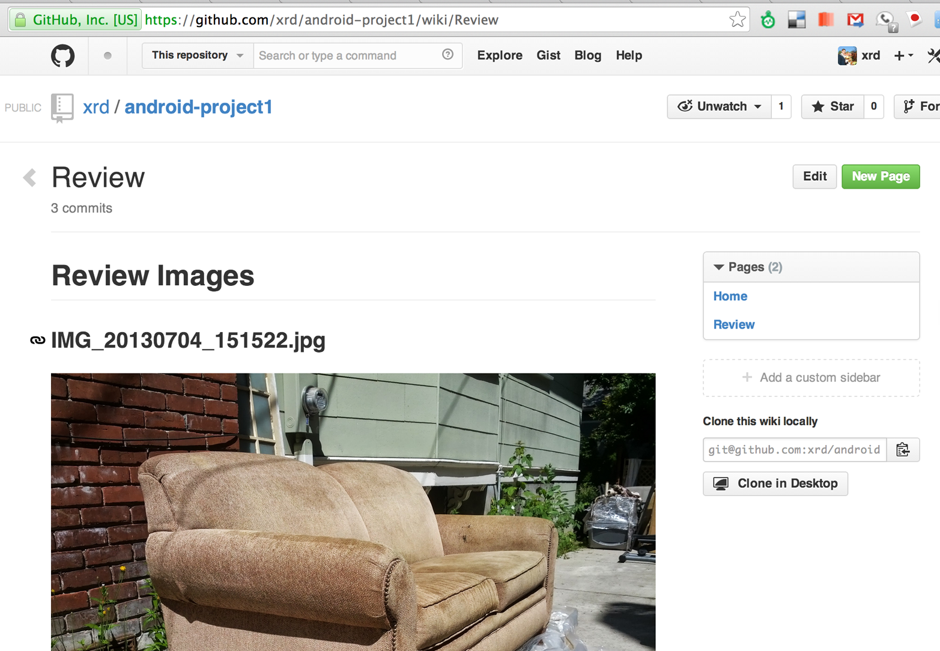
Task: Select the wiki clone URL field
Action: [x=795, y=450]
